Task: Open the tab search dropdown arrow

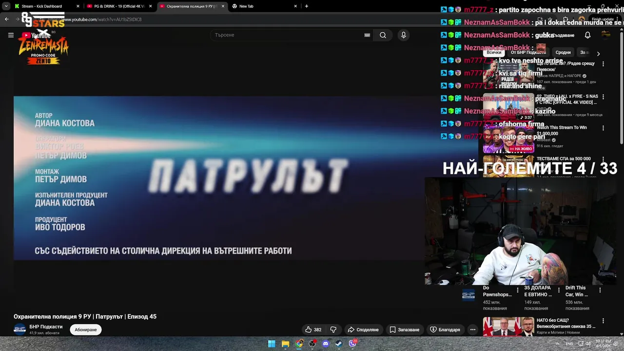Action: click(6, 6)
